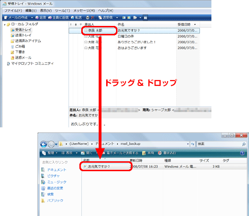Click the magnifier search icon in Explorer
Image resolution: width=249 pixels, height=216 pixels.
tap(244, 144)
